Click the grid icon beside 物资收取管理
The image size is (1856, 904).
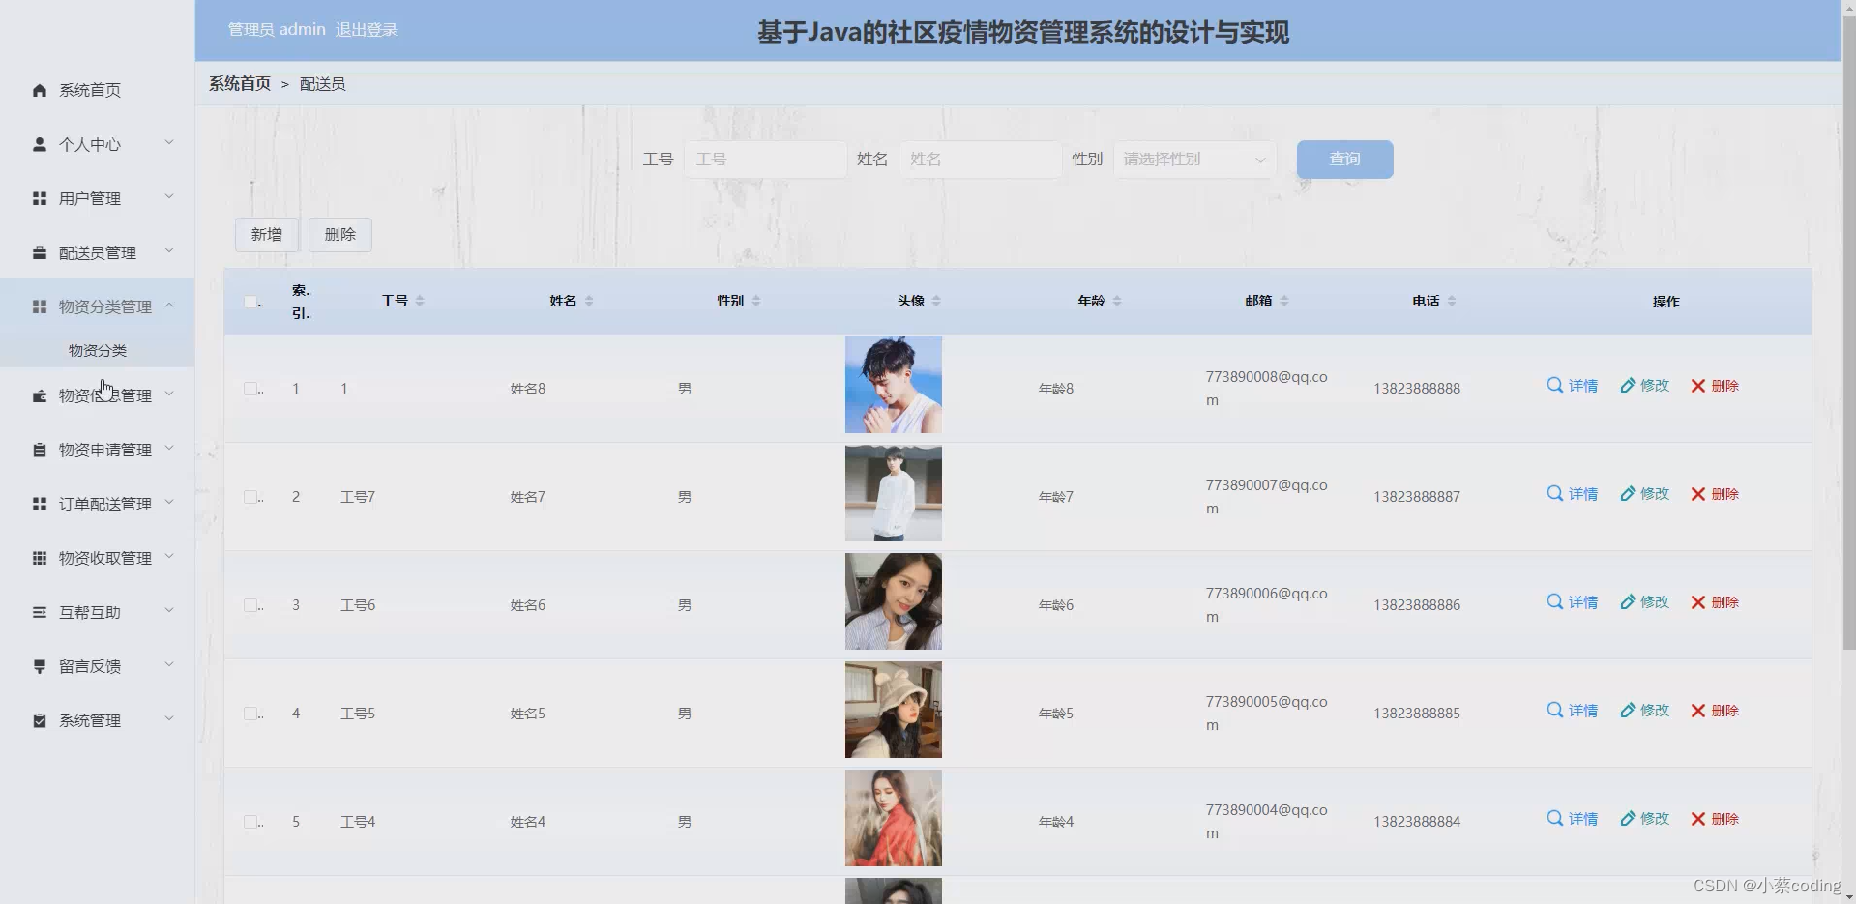[x=40, y=558]
